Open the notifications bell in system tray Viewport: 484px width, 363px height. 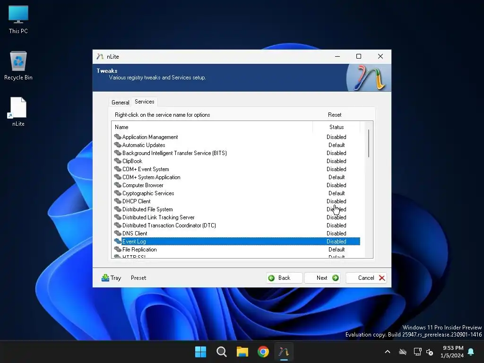click(471, 352)
